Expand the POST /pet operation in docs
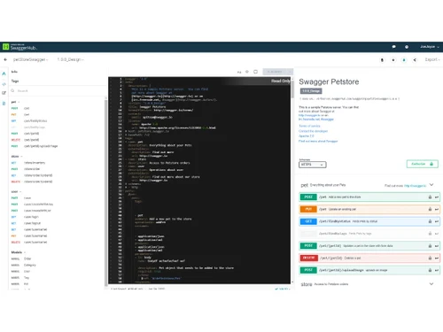The image size is (443, 332). pyautogui.click(x=369, y=197)
